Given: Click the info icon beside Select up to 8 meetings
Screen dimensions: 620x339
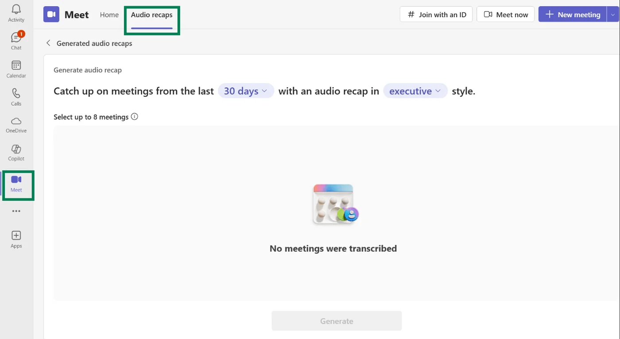Looking at the screenshot, I should (x=135, y=117).
